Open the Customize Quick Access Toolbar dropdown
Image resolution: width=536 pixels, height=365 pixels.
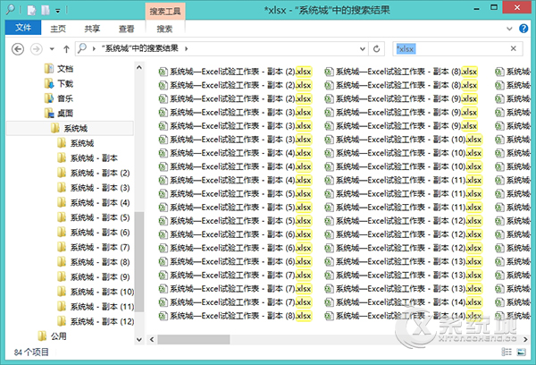click(x=58, y=11)
